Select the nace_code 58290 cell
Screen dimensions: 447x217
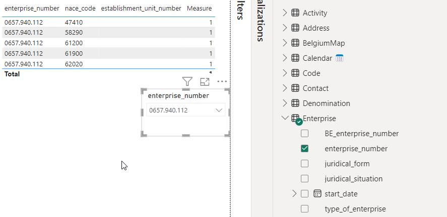point(74,32)
